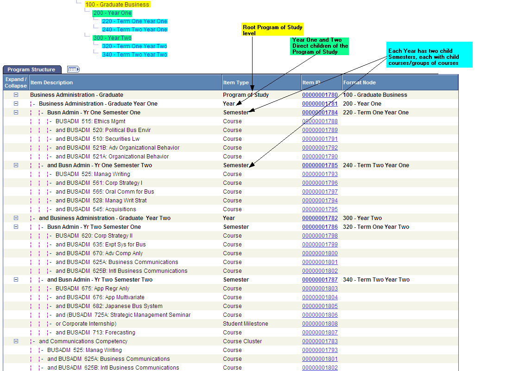Image resolution: width=506 pixels, height=371 pixels.
Task: Collapse the Business Administration Graduate Year Two row
Action: pyautogui.click(x=15, y=218)
